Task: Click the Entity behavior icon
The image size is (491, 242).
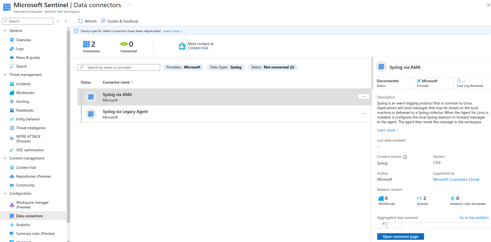Action: pos(12,119)
